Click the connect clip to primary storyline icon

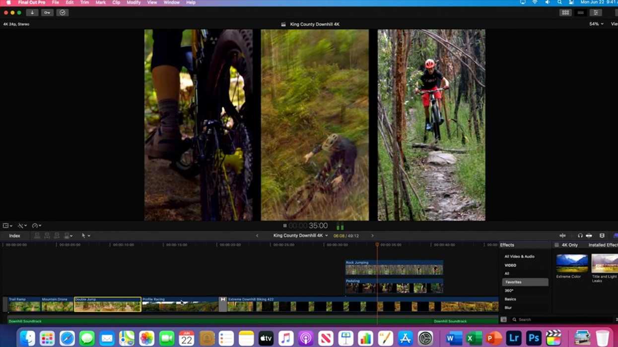pos(37,236)
